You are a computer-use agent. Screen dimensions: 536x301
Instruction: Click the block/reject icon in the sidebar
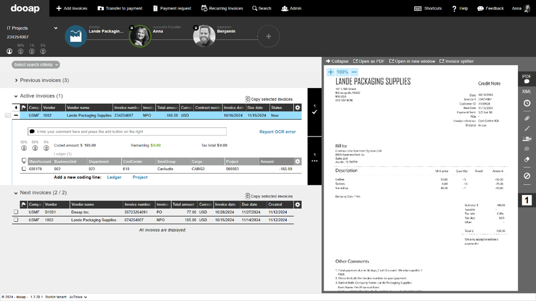tap(527, 176)
